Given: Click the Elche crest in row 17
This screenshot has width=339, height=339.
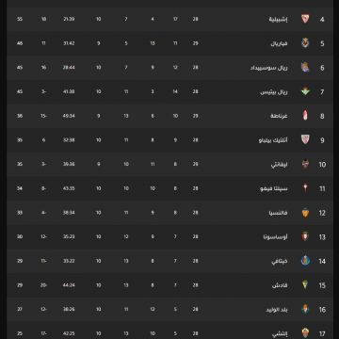Looking at the screenshot, I should coord(305,332).
